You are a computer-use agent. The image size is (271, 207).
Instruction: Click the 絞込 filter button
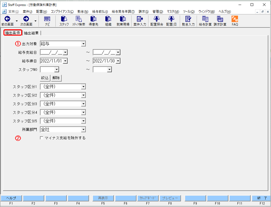point(45,78)
